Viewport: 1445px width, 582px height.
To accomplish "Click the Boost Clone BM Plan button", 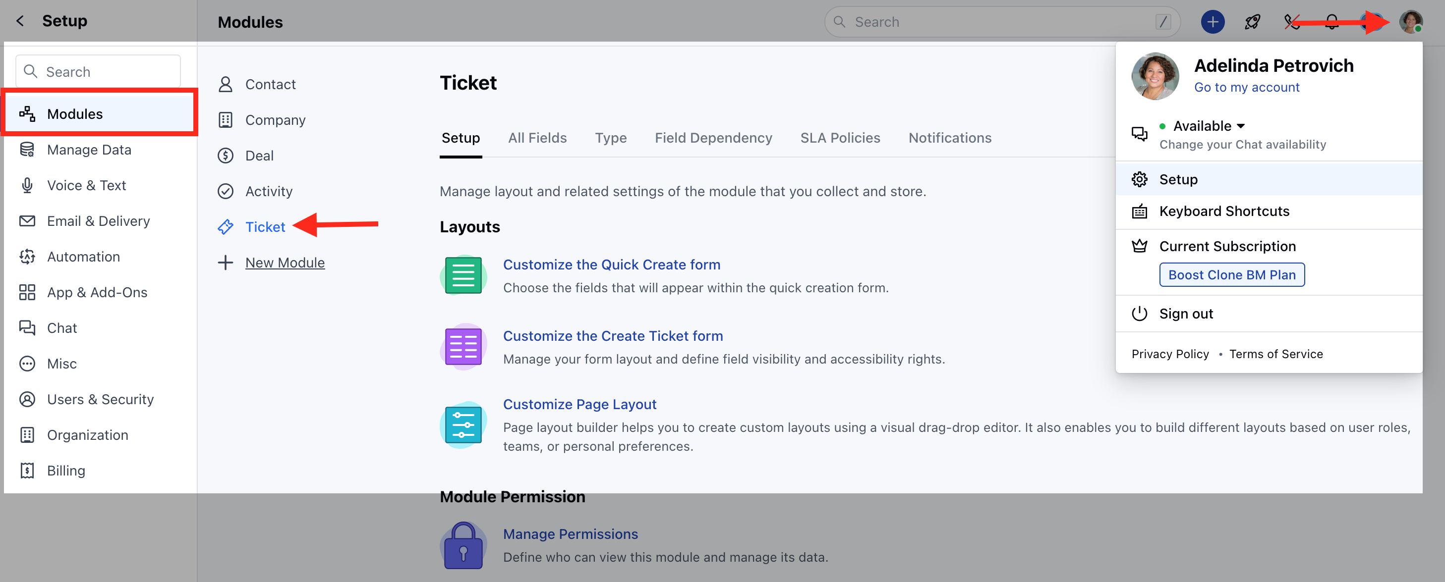I will click(1232, 275).
